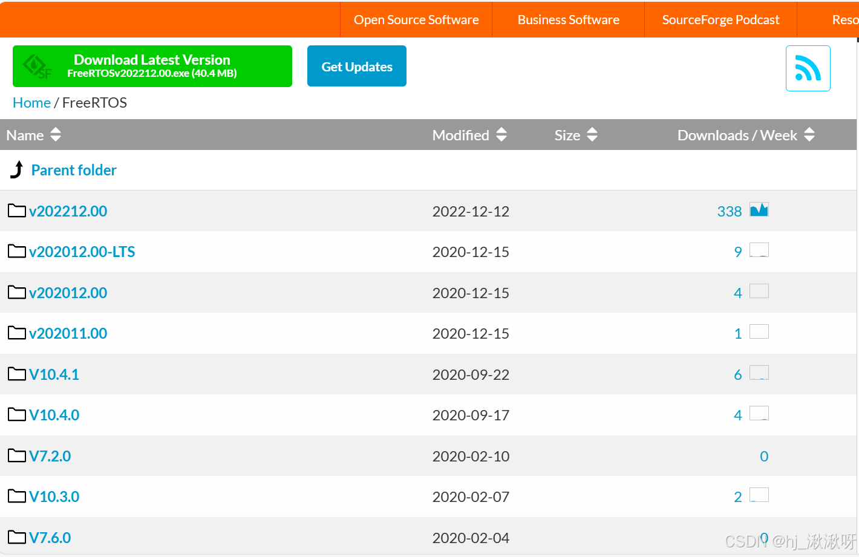
Task: Sort by Size using the sort arrows
Action: coord(592,134)
